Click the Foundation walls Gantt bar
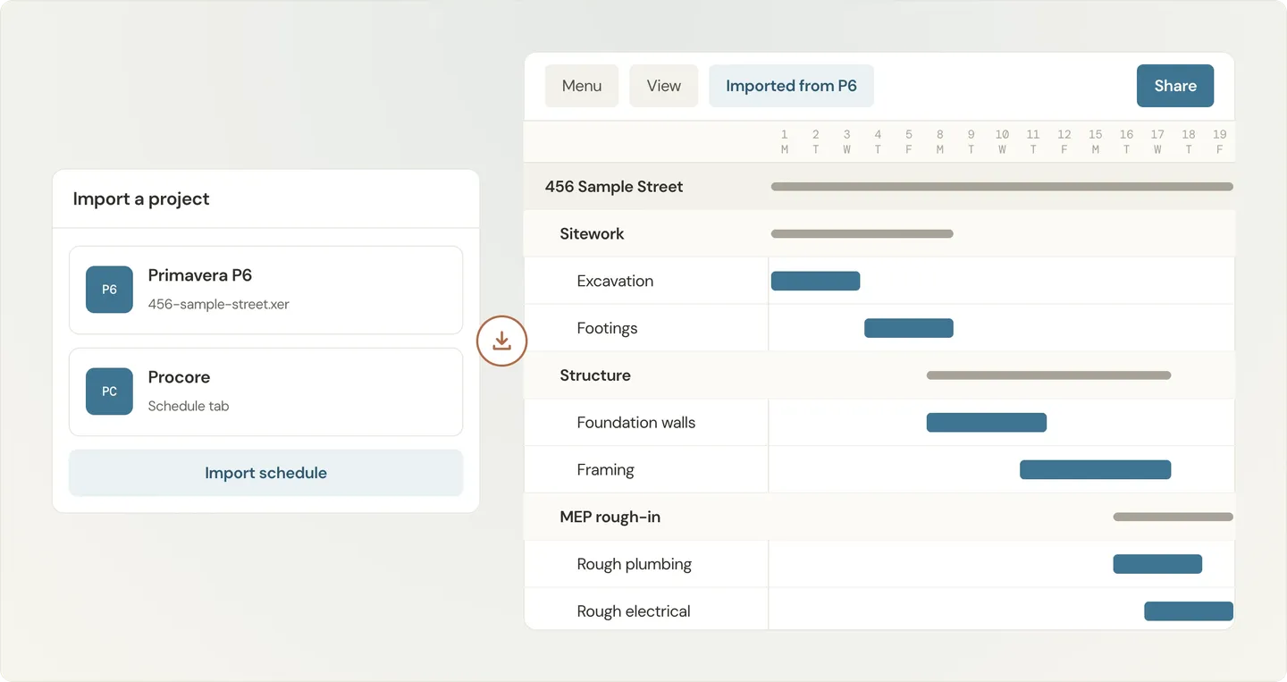The image size is (1287, 682). click(987, 423)
